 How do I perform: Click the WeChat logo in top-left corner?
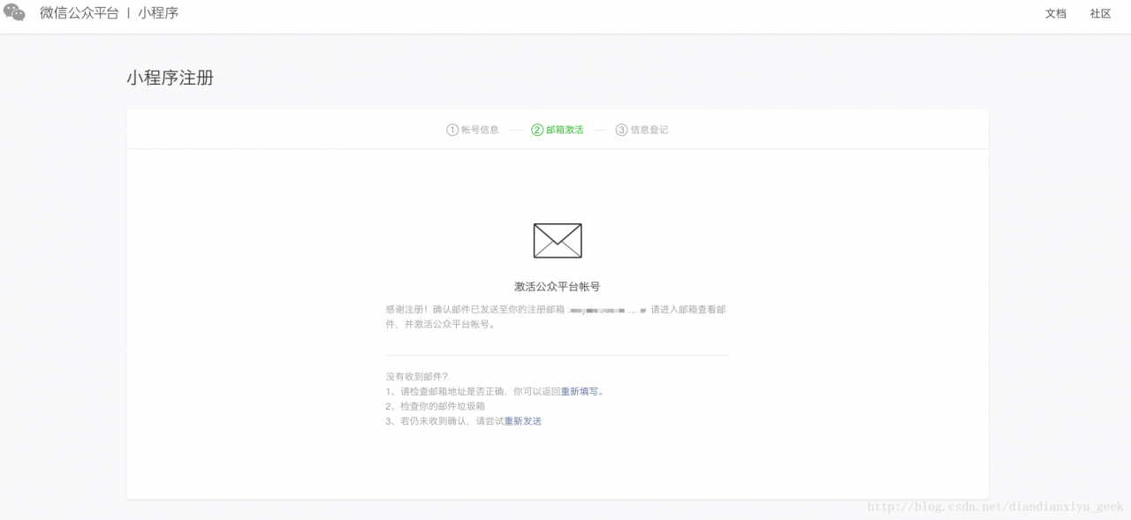pyautogui.click(x=14, y=14)
